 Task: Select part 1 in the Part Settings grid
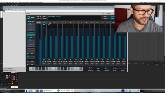pyautogui.click(x=28, y=24)
